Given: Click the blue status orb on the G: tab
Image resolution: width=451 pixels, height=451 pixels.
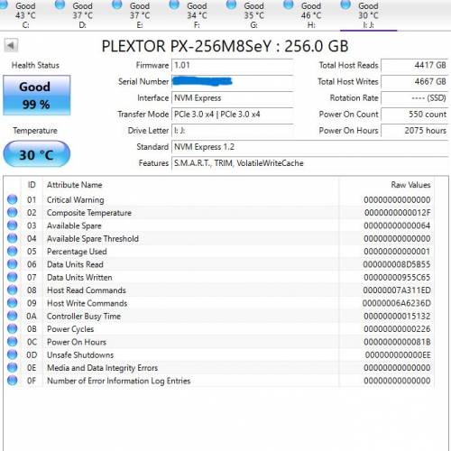Looking at the screenshot, I should (x=231, y=5).
